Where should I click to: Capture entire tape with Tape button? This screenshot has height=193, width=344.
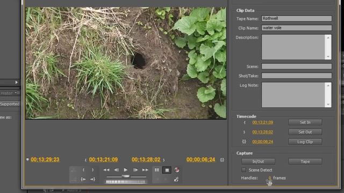(x=305, y=161)
